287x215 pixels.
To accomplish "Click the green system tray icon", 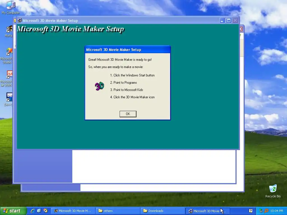I will [261, 211].
